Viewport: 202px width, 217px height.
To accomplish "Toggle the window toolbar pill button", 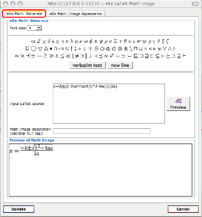I will click(196, 4).
